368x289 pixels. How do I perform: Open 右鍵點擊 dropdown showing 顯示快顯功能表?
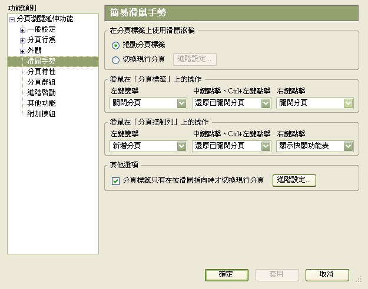[314, 146]
